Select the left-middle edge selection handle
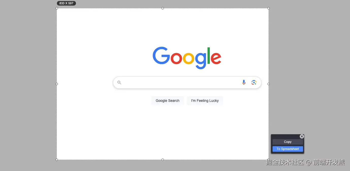The image size is (350, 171). point(57,84)
